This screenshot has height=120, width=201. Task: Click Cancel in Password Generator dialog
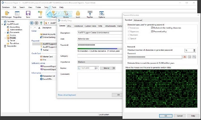[x=180, y=116]
